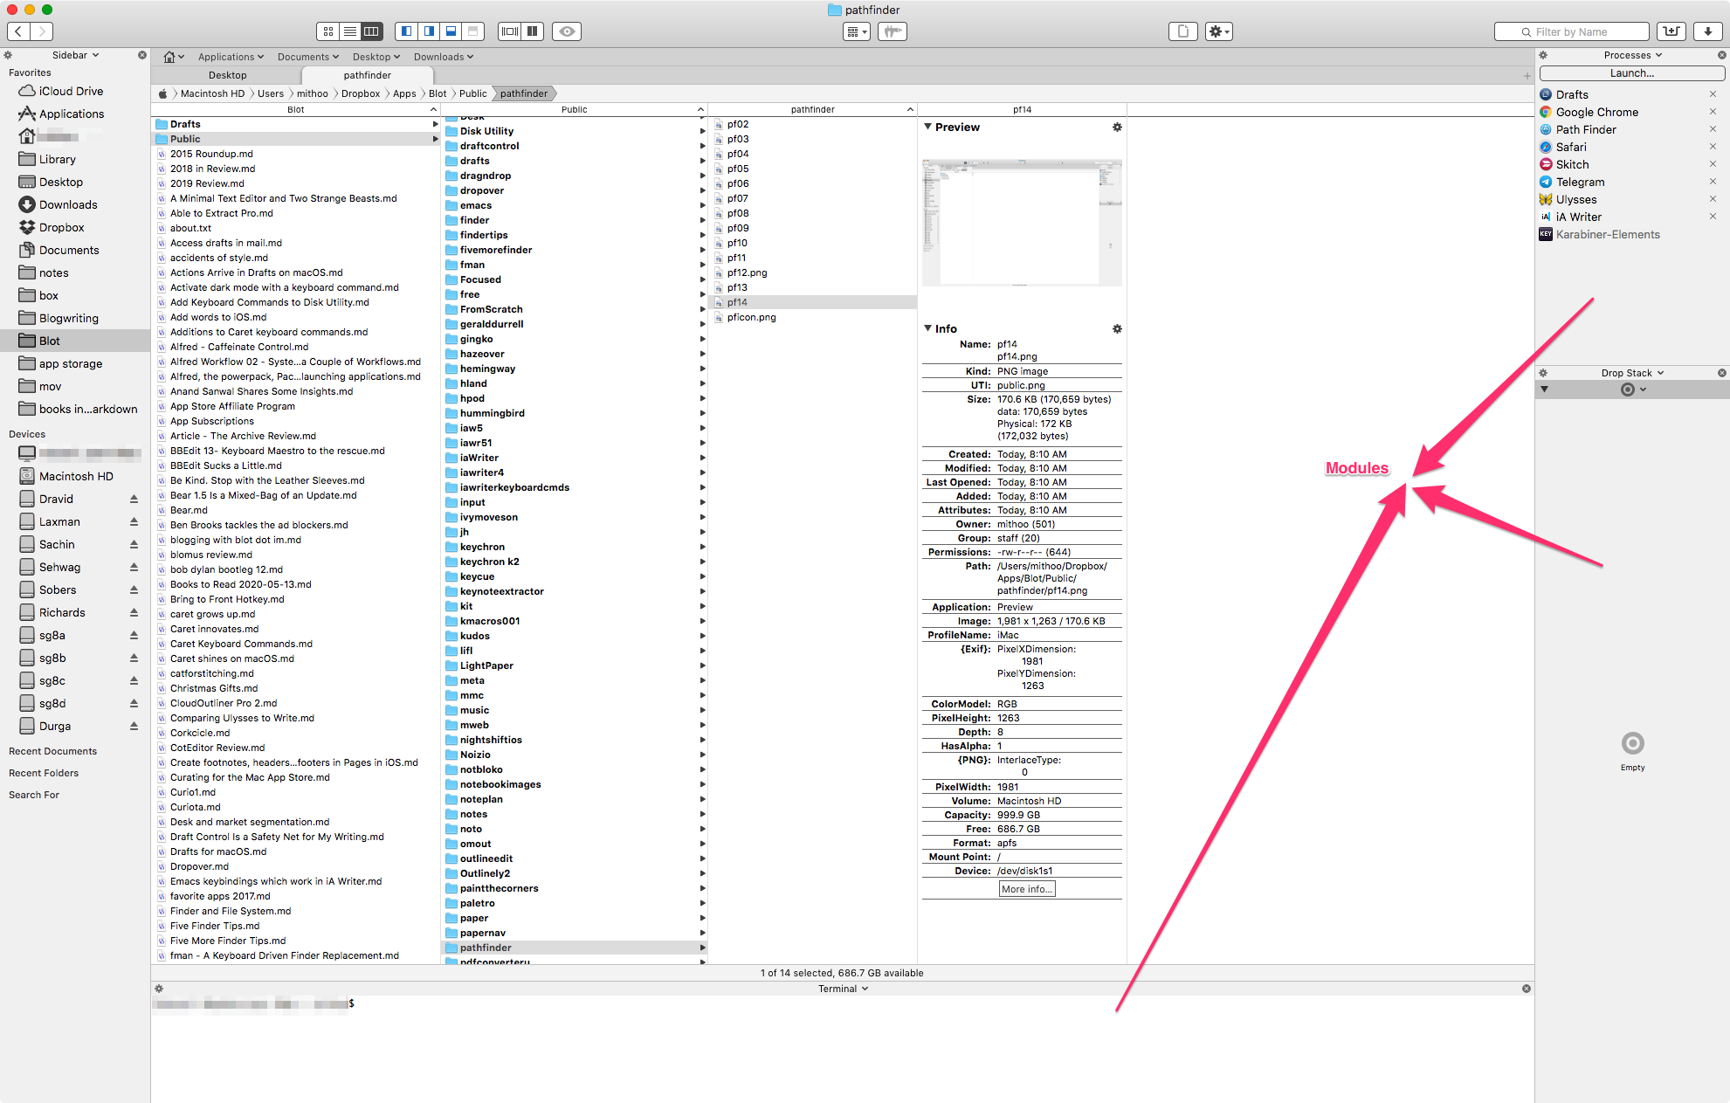Open the Terminal module gear settings
Image resolution: width=1730 pixels, height=1103 pixels.
click(x=159, y=989)
